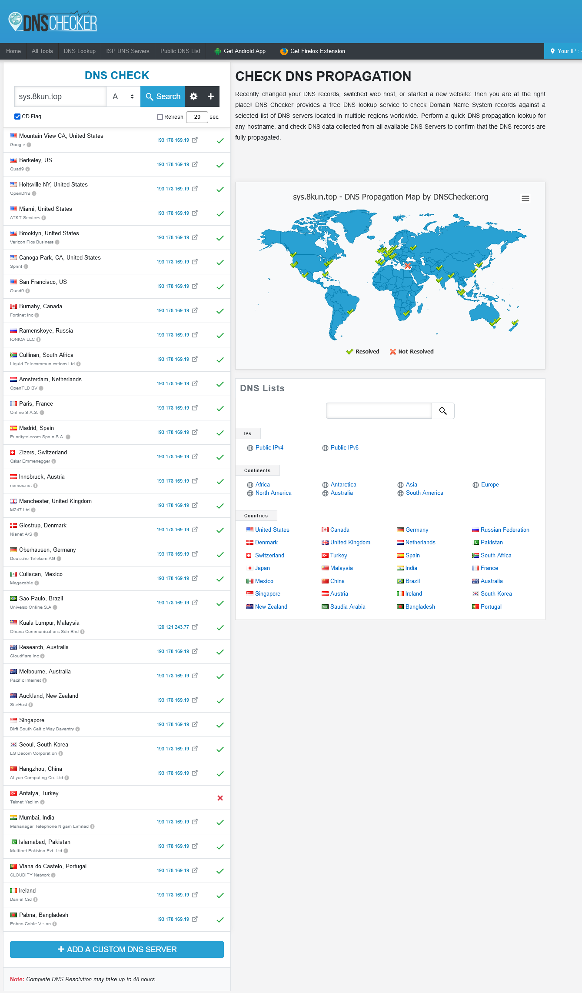Click the DNS Lists search magnifier button
Screen dimensions: 582x993
(443, 411)
